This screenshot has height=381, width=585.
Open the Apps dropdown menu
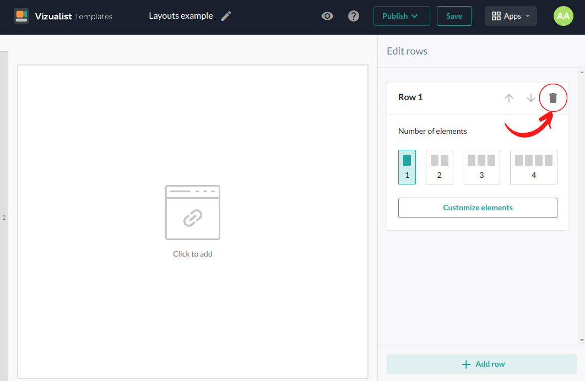(x=511, y=16)
